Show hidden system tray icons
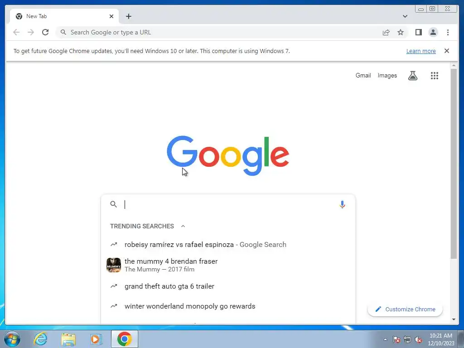Image resolution: width=464 pixels, height=348 pixels. click(385, 339)
